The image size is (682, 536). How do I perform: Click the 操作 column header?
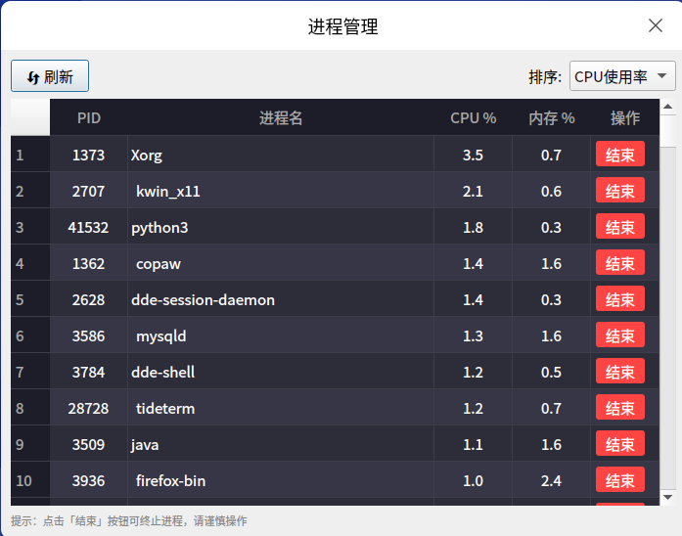624,117
